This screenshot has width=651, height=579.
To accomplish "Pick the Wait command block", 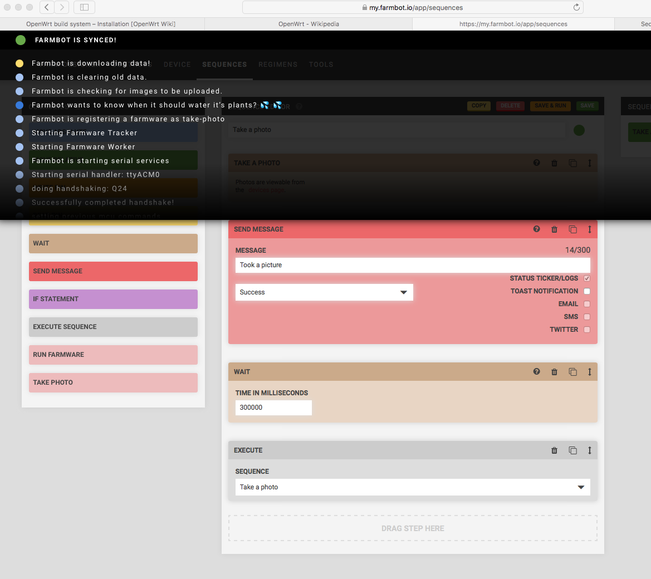I will [113, 244].
